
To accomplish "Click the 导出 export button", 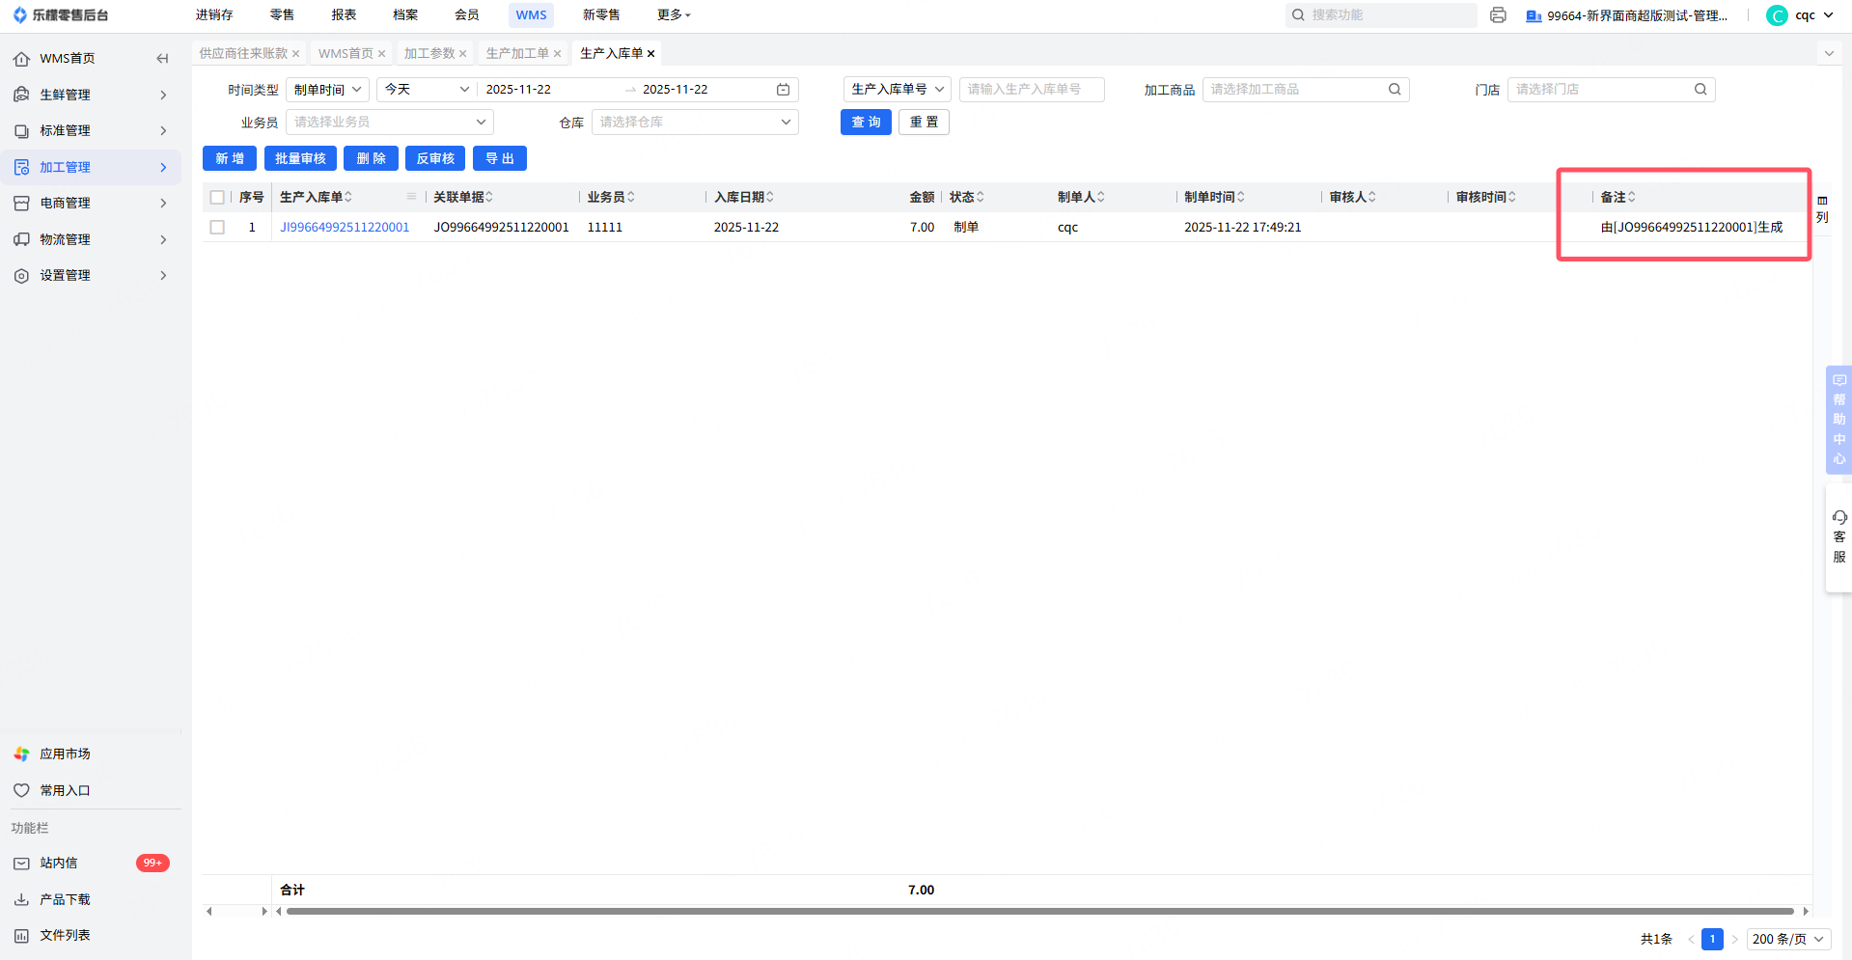I will (x=500, y=159).
